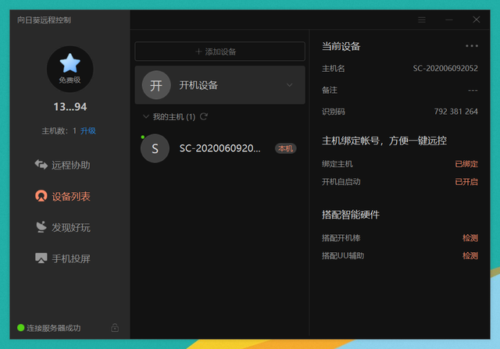Viewport: 500px width, 349px height.
Task: Click the 开 round device group avatar
Action: click(x=156, y=85)
